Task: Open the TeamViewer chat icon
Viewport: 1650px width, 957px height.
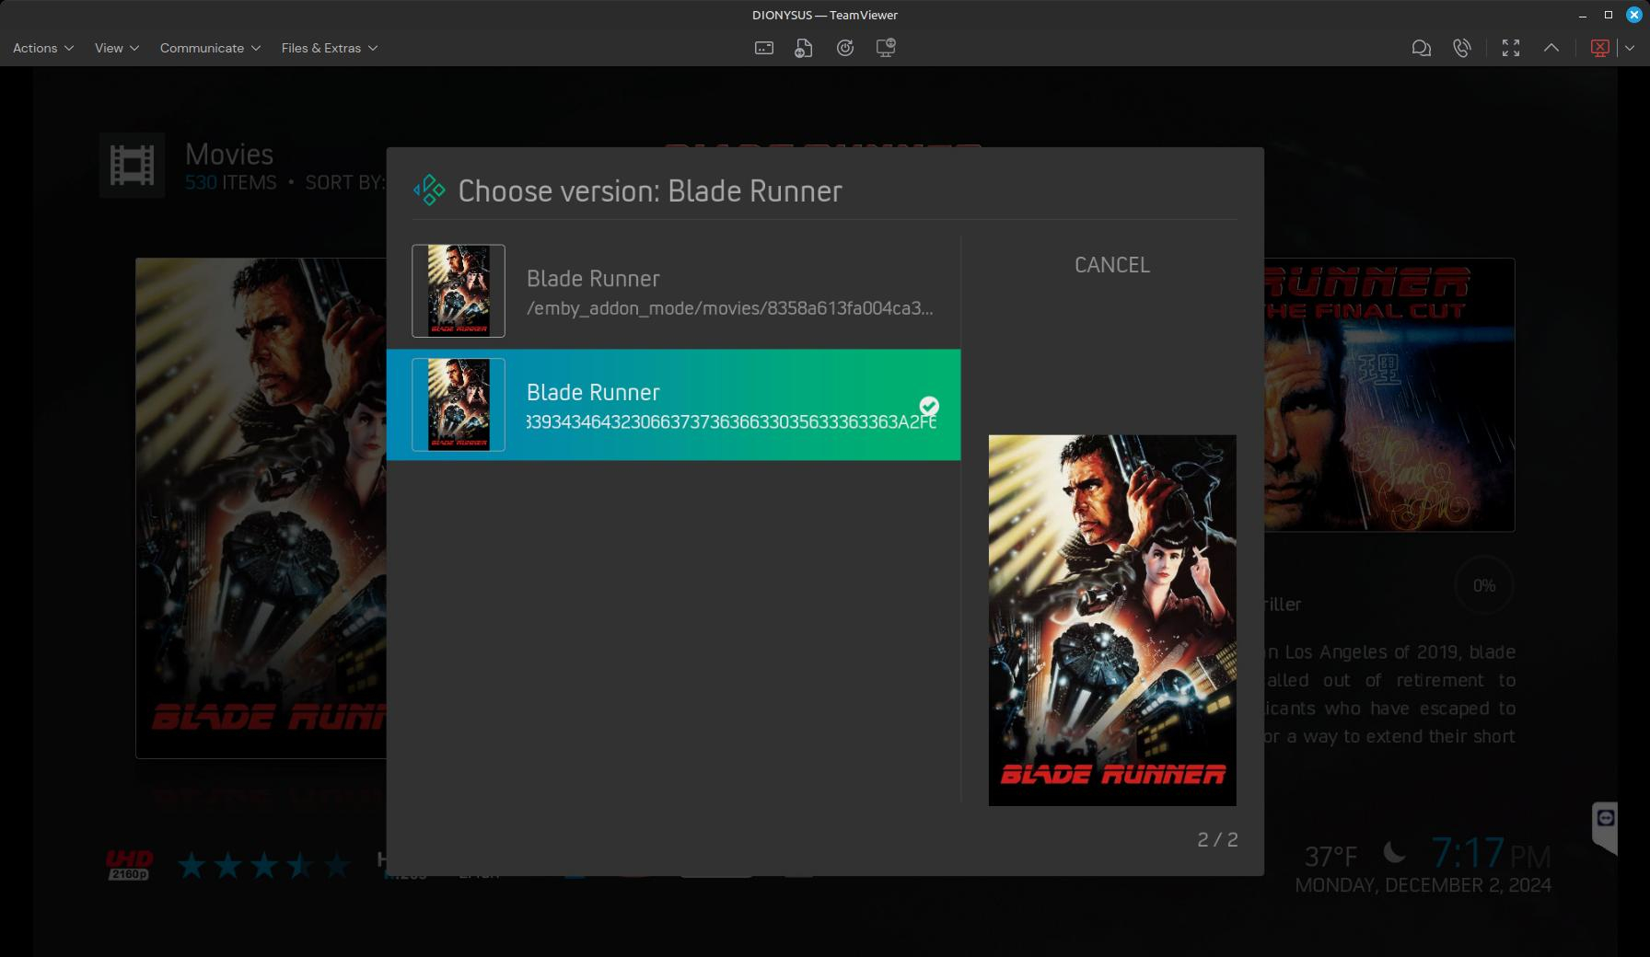Action: (1421, 48)
